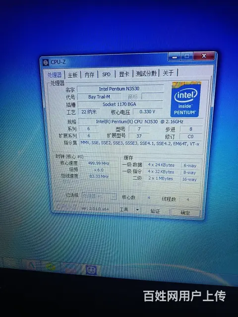Open the CPU-Z icon in the taskbar
Viewport: 238px width, 317px height.
click(91, 270)
